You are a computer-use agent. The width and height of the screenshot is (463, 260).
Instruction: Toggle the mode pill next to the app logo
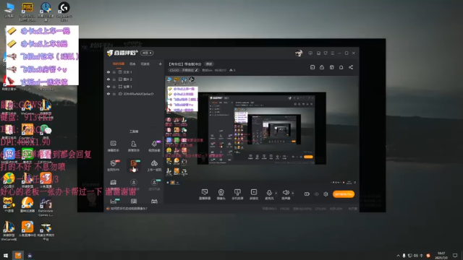pos(147,53)
